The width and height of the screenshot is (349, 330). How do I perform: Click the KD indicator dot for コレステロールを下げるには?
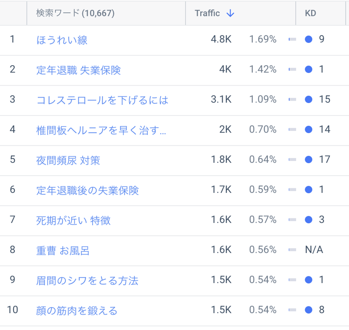point(308,100)
